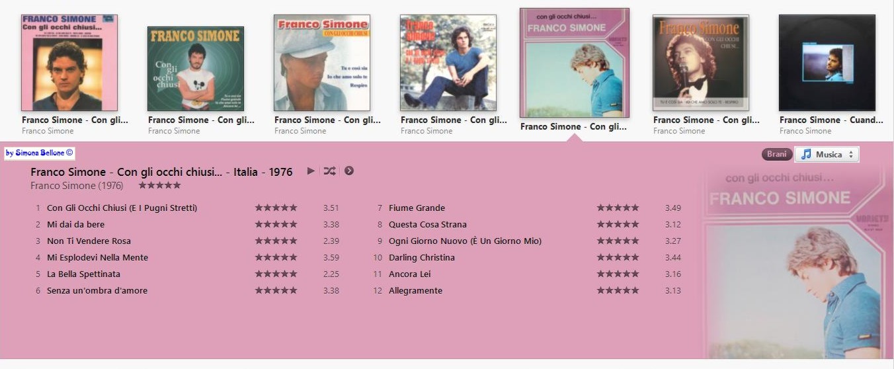Screen dimensions: 894x369
Task: Rate the album with the stars under title
Action: point(159,186)
